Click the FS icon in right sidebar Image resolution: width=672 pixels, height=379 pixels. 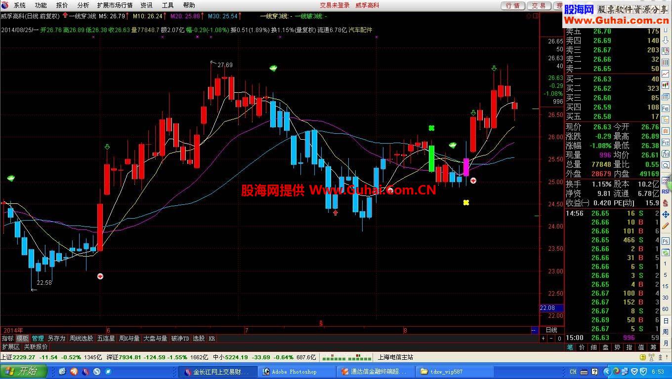(x=666, y=241)
